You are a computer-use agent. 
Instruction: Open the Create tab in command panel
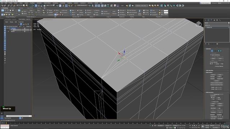pyautogui.click(x=206, y=20)
